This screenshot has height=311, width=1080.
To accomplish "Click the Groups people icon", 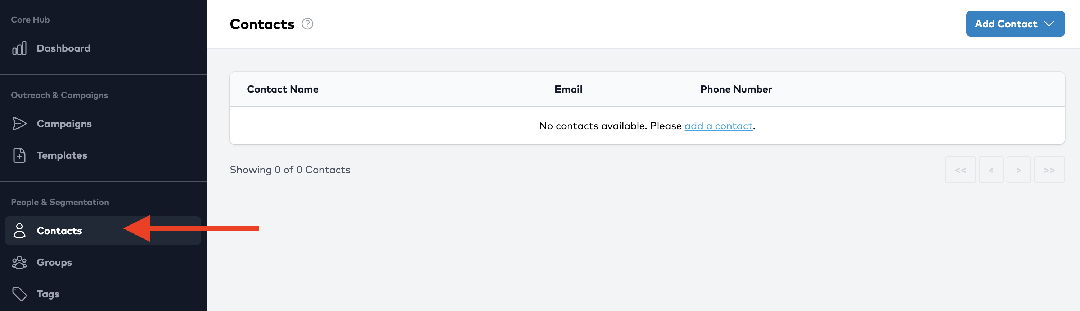I will click(x=19, y=263).
